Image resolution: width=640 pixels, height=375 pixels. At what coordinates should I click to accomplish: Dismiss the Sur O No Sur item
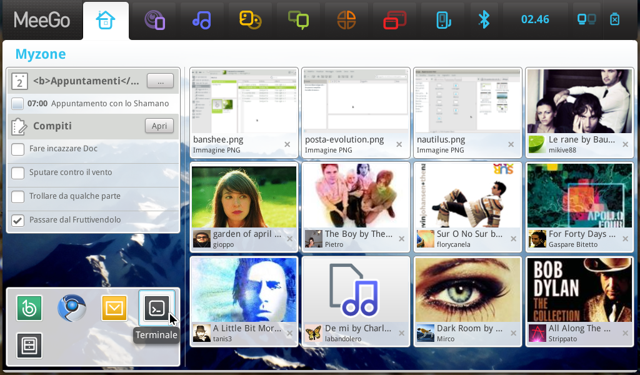[514, 239]
